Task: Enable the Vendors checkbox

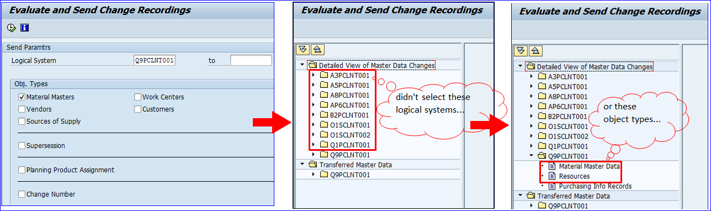Action: pos(22,109)
